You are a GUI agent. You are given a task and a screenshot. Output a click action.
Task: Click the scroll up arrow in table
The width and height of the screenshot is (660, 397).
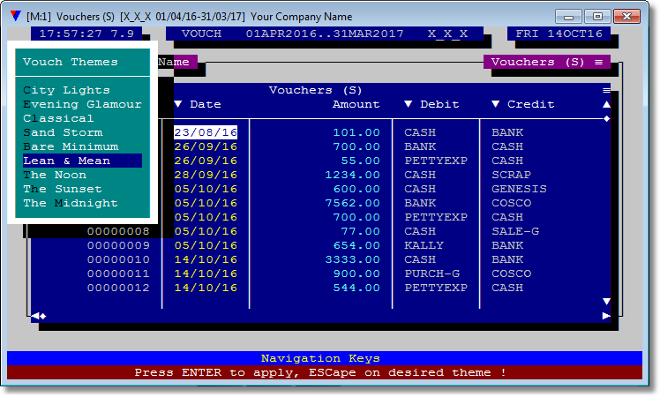[x=606, y=104]
